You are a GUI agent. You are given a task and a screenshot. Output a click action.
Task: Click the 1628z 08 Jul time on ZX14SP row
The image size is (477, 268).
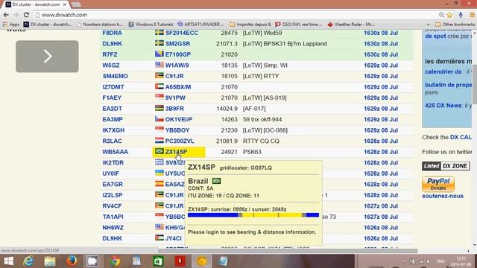(x=381, y=152)
